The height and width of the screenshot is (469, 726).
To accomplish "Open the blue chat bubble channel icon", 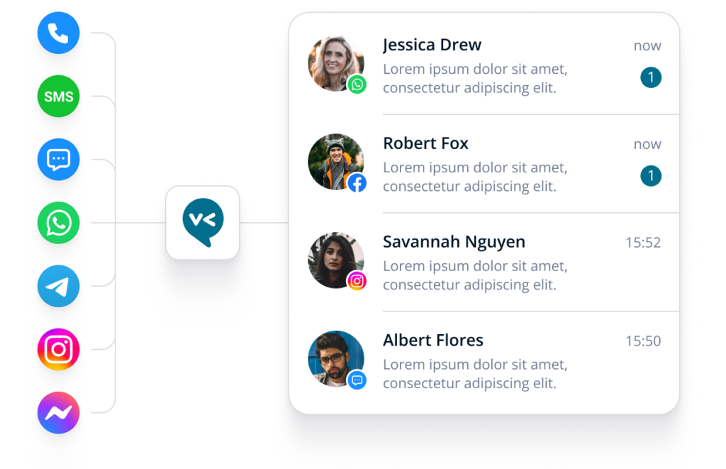I will click(58, 160).
